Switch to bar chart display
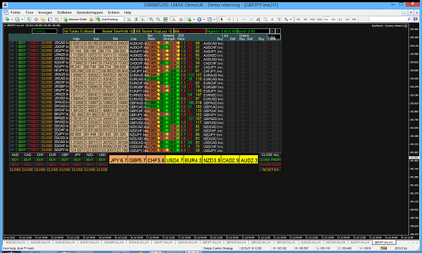 (129, 20)
